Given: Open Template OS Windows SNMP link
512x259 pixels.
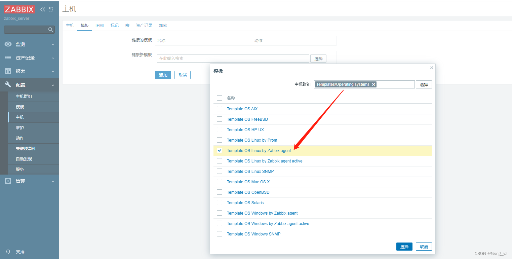Looking at the screenshot, I should pyautogui.click(x=253, y=234).
